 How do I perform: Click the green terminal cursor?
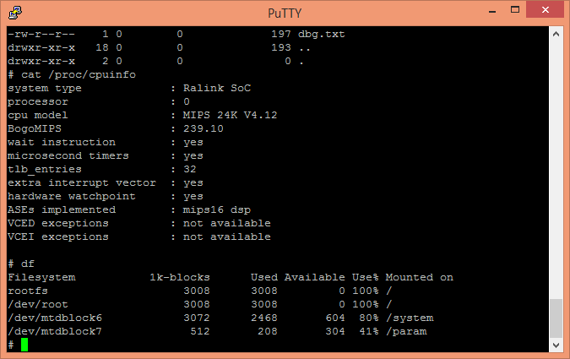[x=24, y=345]
